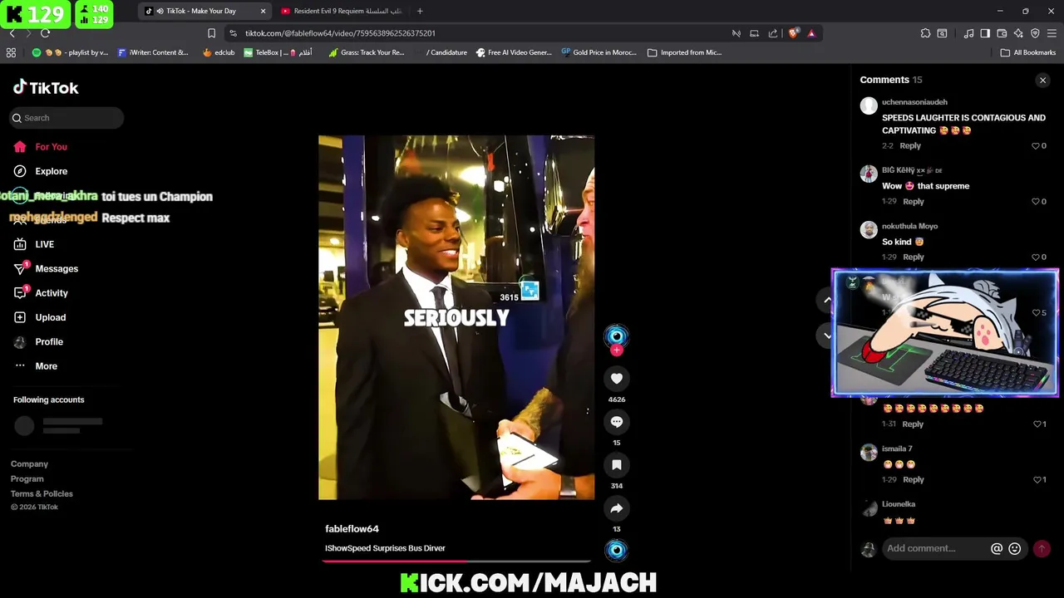Reply to ismaila 7's comment
The width and height of the screenshot is (1064, 598).
tap(914, 480)
